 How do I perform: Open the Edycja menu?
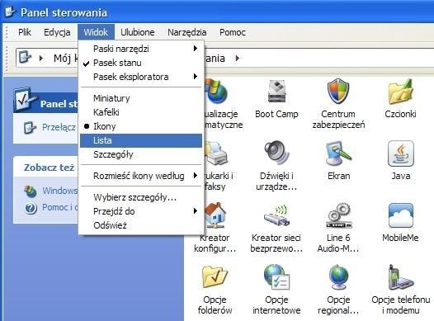pyautogui.click(x=57, y=32)
